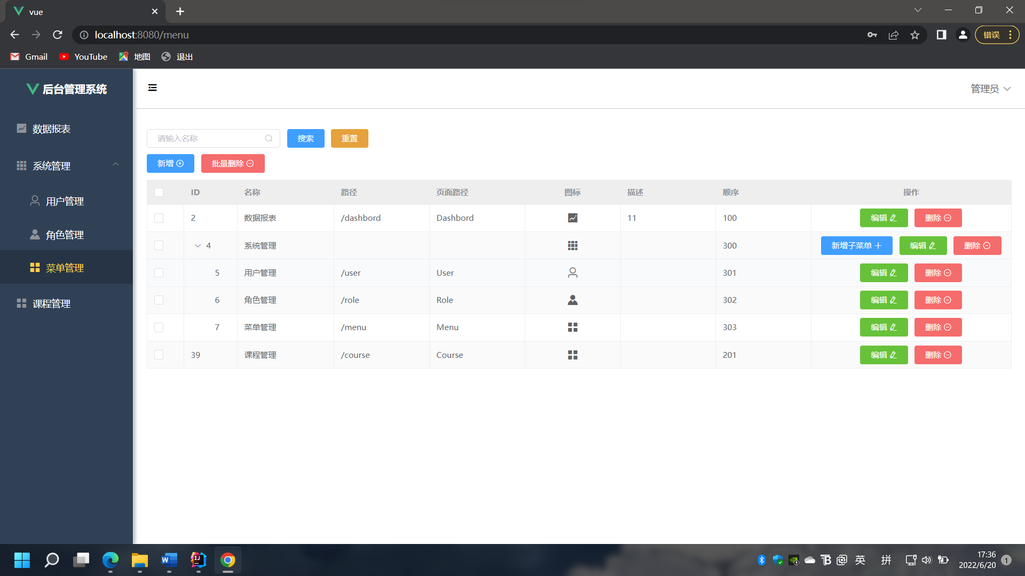Open Gmail bookmark
The width and height of the screenshot is (1025, 576).
point(29,57)
